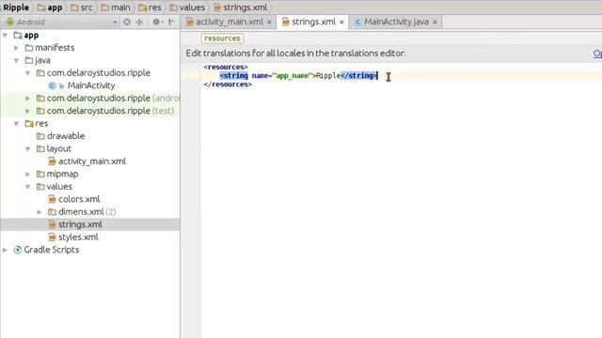The height and width of the screenshot is (338, 602).
Task: Click the resources breadcrumb tag in editor
Action: pyautogui.click(x=222, y=38)
